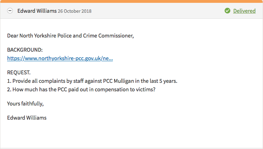Click the BACKGROUND: heading text
The height and width of the screenshot is (149, 263).
coord(25,50)
